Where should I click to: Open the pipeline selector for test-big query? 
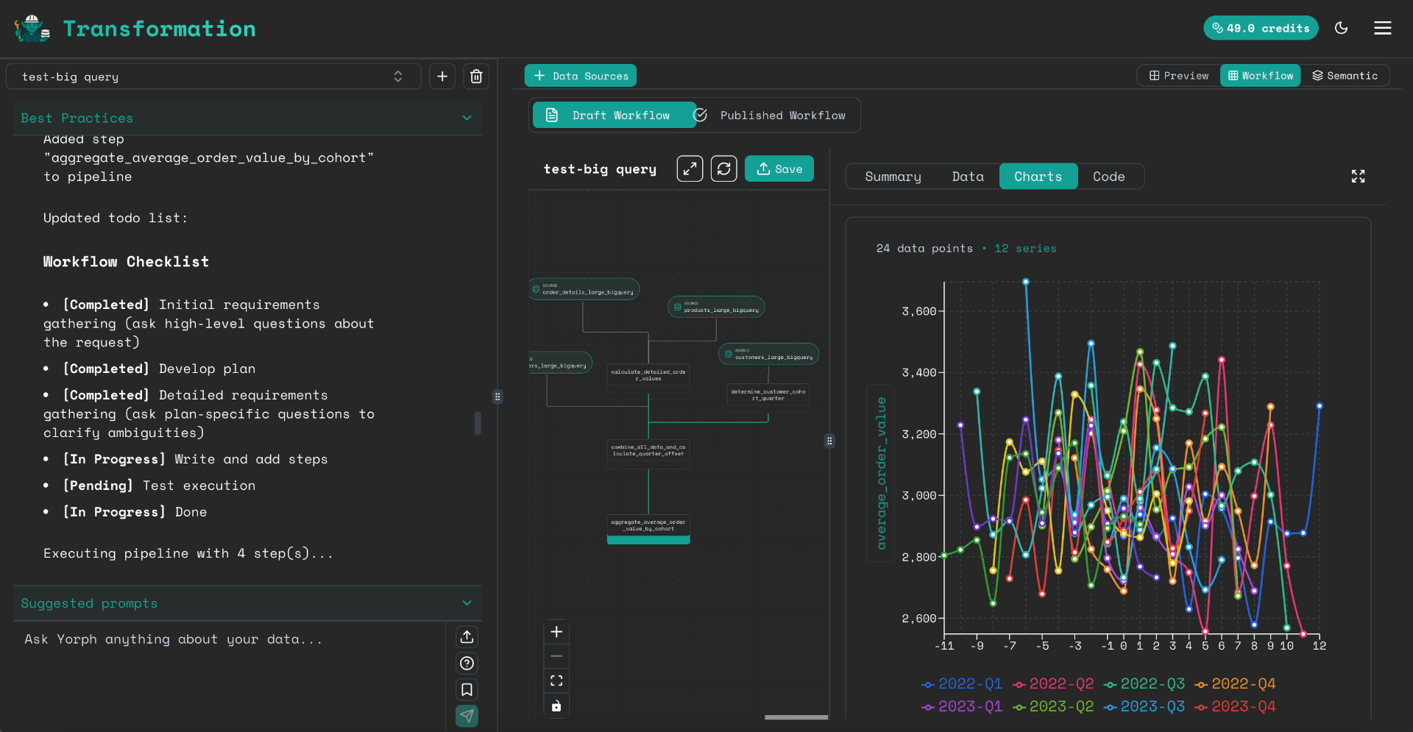coord(397,76)
